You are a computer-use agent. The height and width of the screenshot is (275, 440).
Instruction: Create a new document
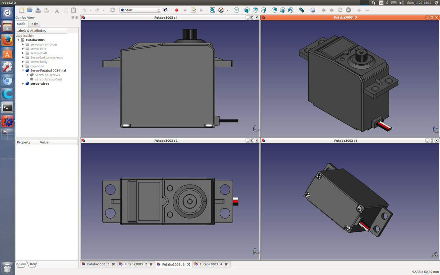coord(21,10)
